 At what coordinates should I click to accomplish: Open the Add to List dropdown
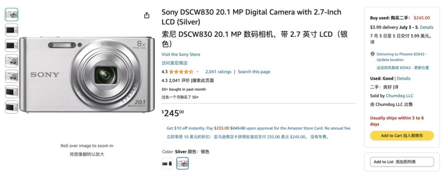pos(402,162)
